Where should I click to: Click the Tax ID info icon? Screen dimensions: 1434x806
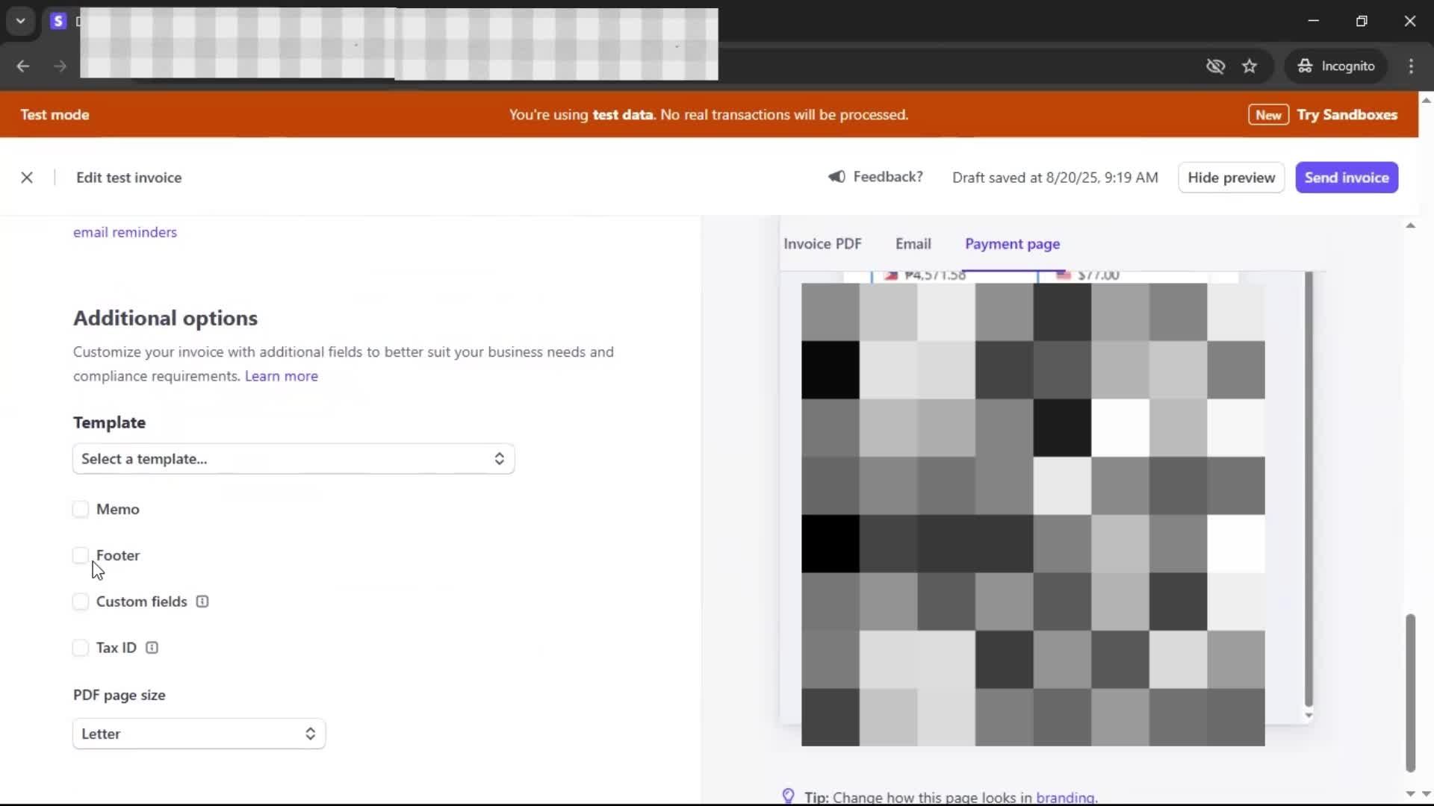pos(152,648)
